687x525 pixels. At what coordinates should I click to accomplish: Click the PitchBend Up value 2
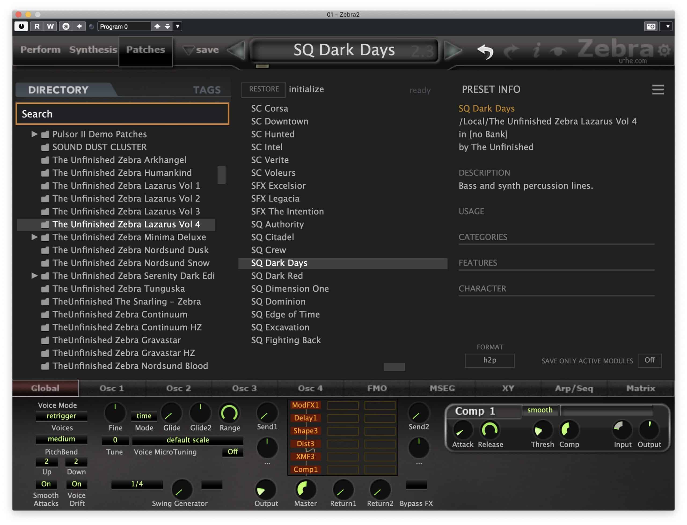pos(46,462)
